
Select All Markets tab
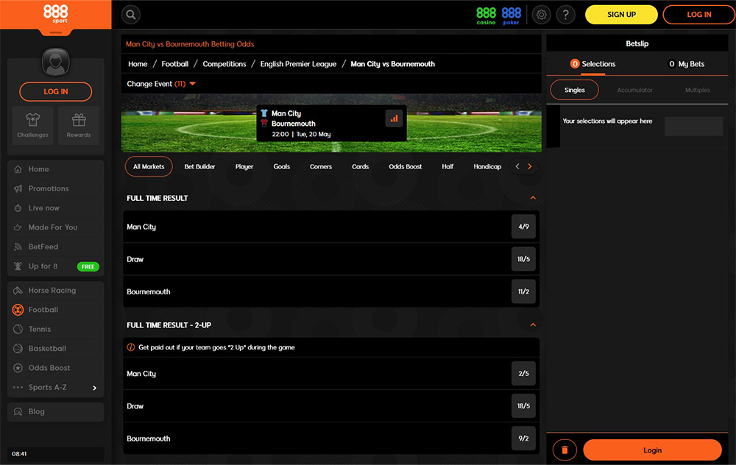point(149,166)
